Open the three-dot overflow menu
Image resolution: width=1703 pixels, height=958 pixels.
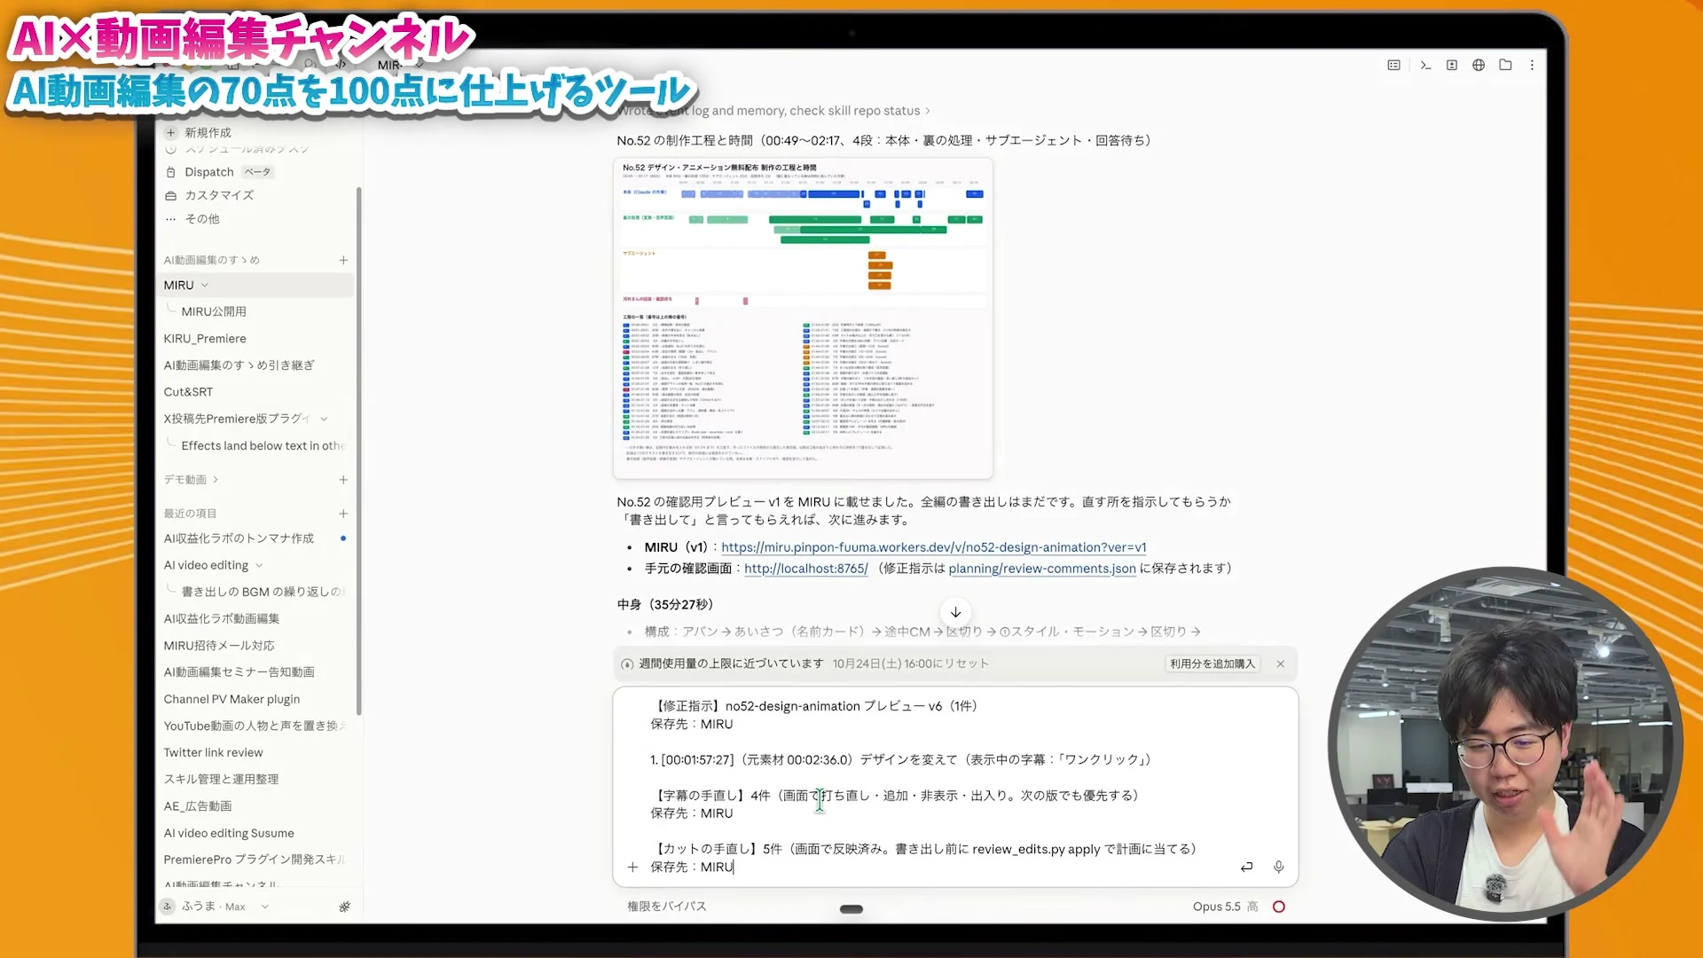coord(1532,65)
